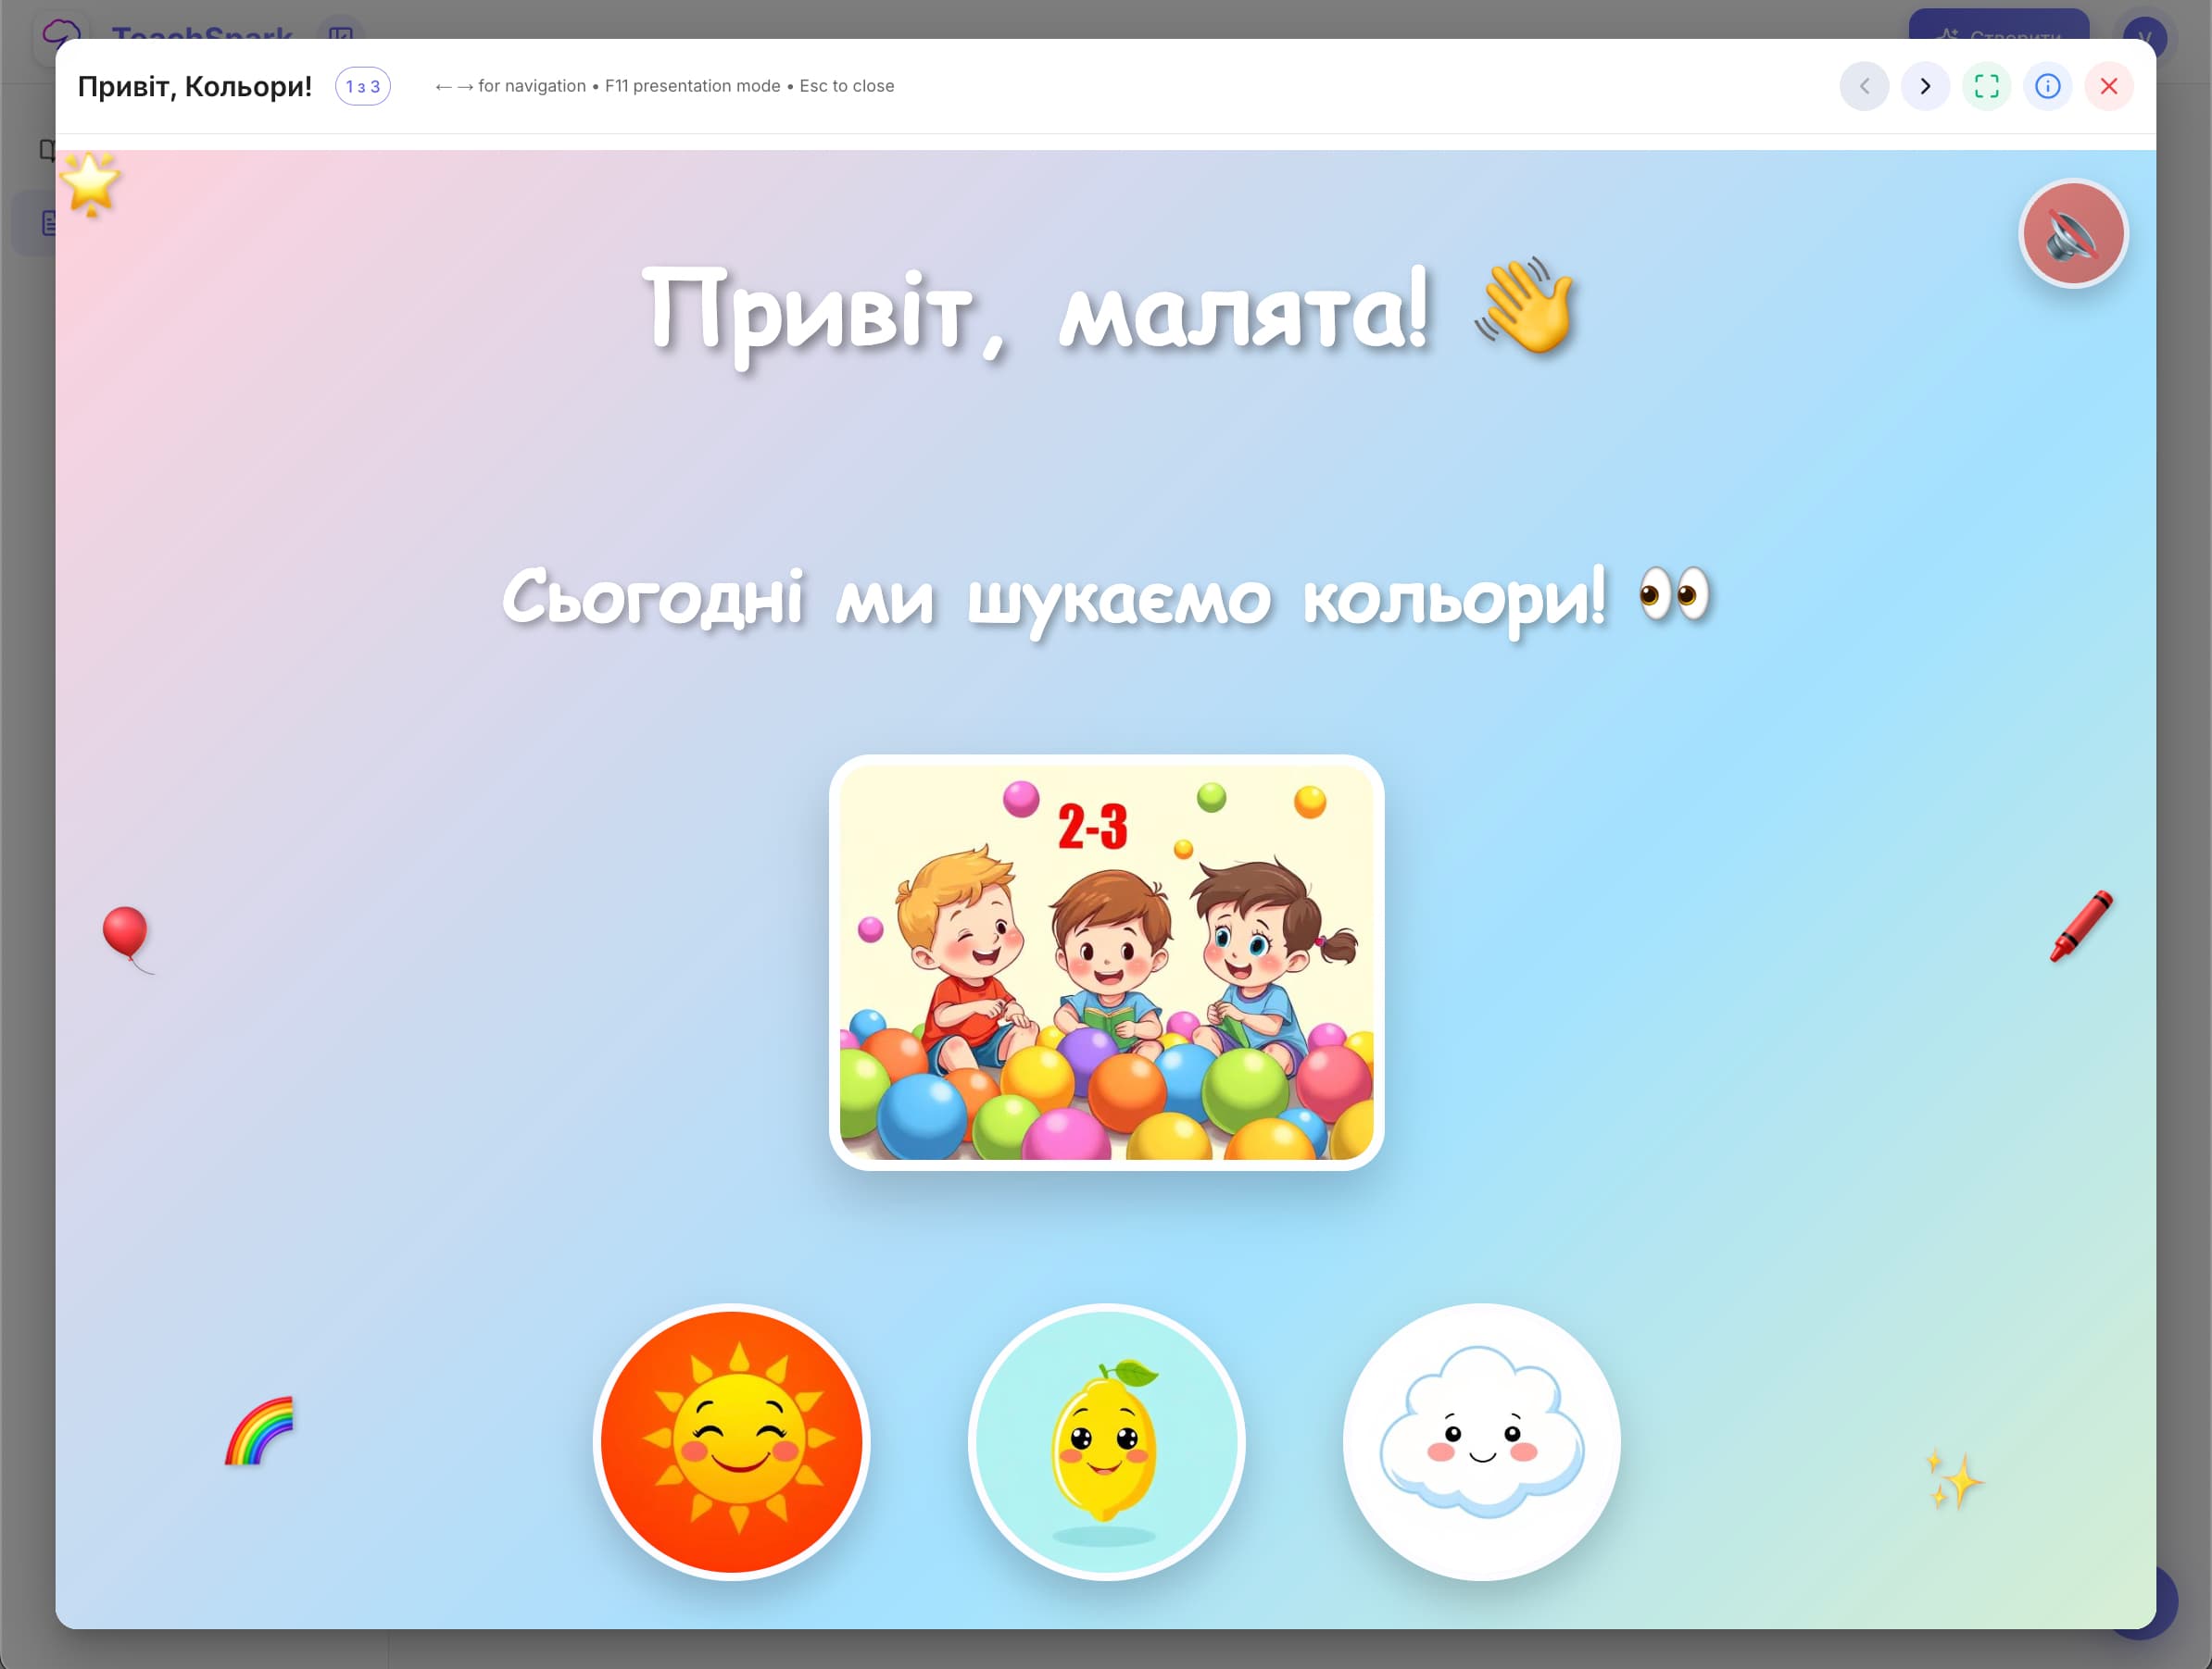2212x1669 pixels.
Task: Click the Привіт, Кольори! title
Action: click(196, 85)
